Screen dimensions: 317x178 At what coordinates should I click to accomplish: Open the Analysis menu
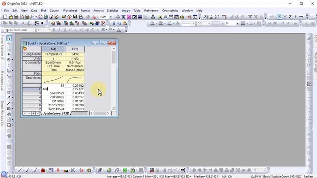[98, 11]
